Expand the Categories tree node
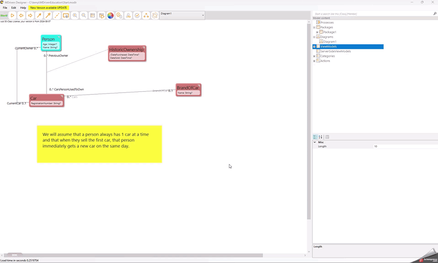The image size is (438, 263). pos(314,56)
